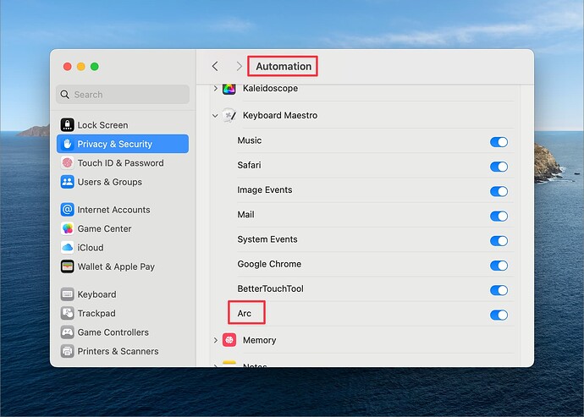Click the Kaleidoscope app icon
The image size is (584, 417).
coord(229,89)
